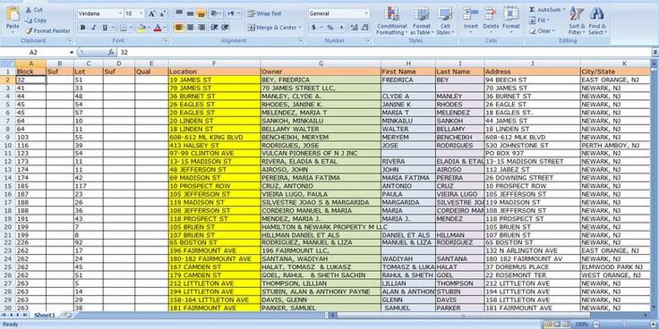
Task: Open Conditional Formatting menu
Action: click(391, 21)
